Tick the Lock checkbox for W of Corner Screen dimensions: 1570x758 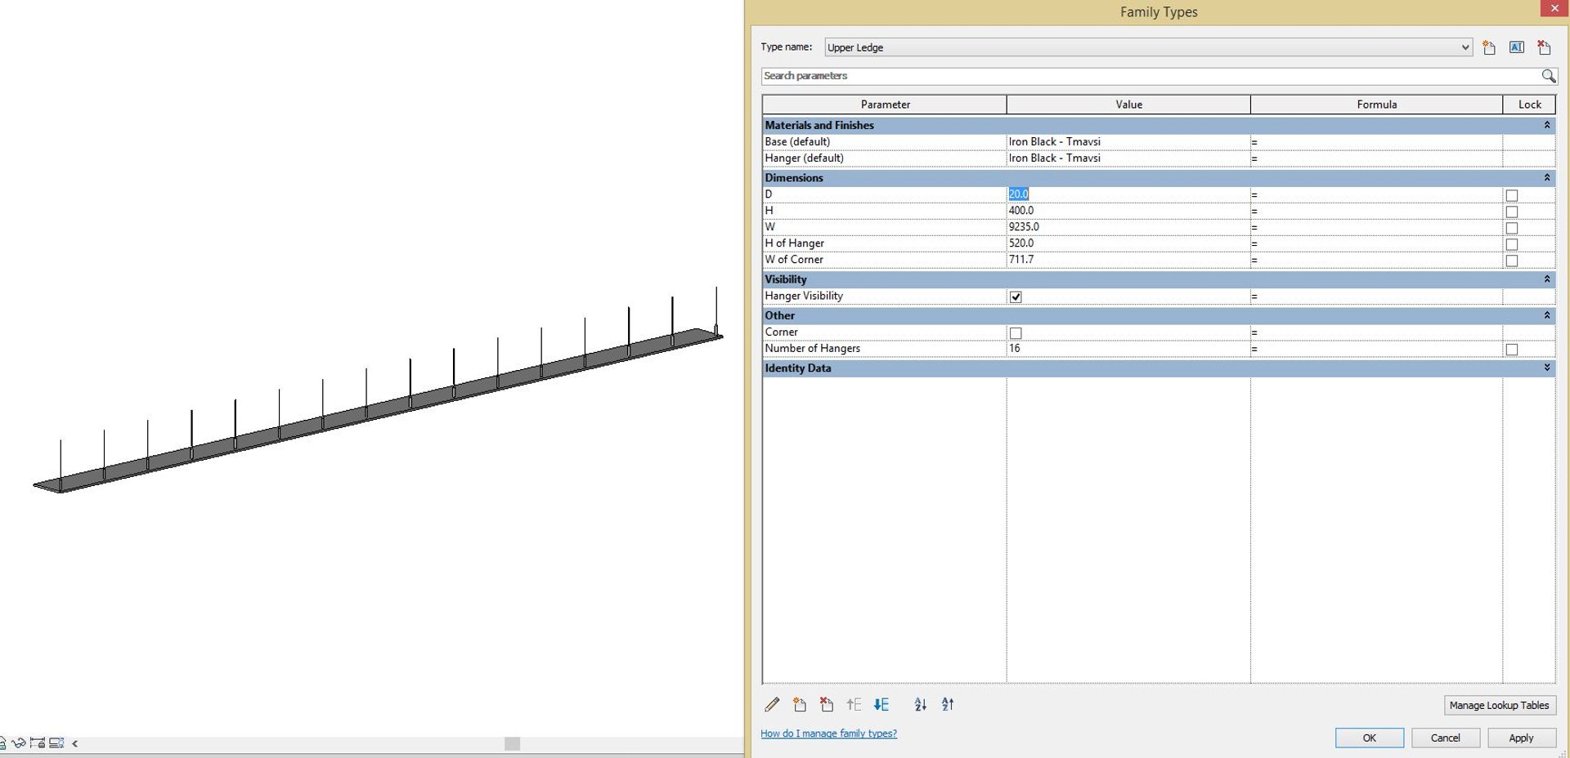pyautogui.click(x=1511, y=261)
